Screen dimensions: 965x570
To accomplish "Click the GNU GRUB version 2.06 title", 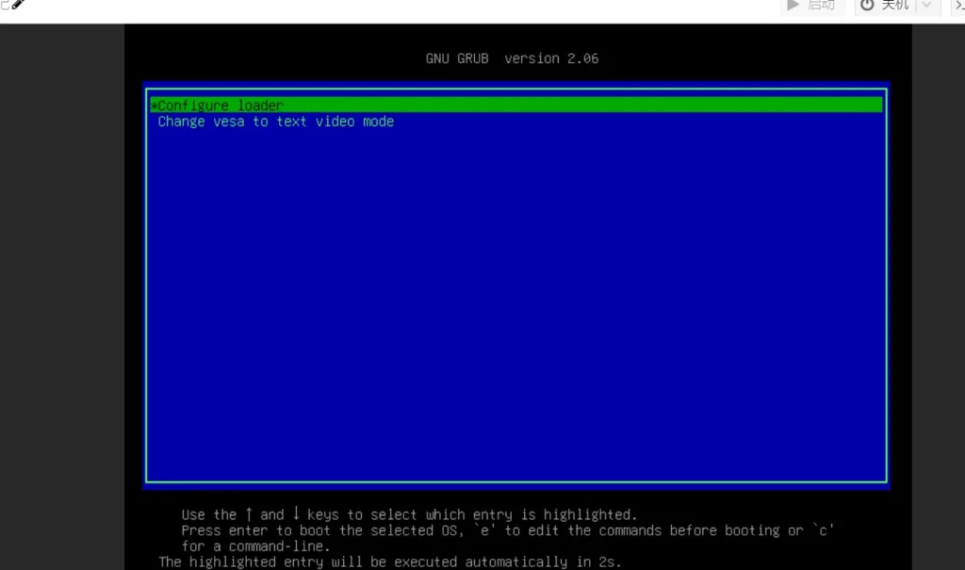I will tap(512, 58).
